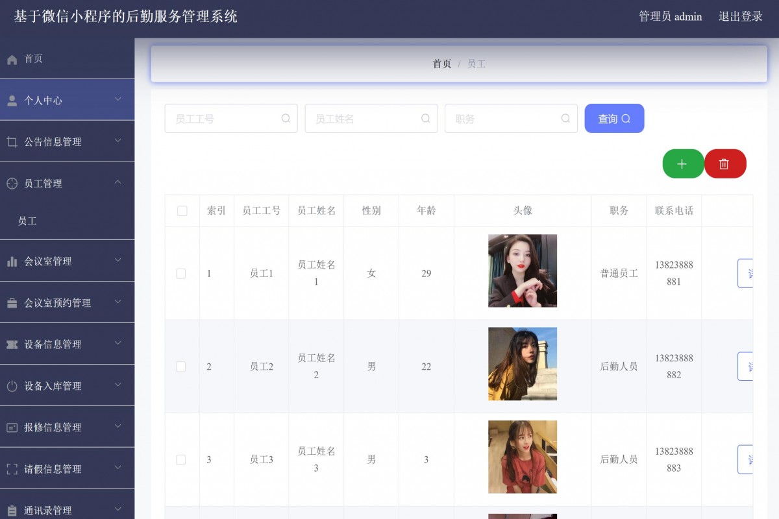Image resolution: width=779 pixels, height=519 pixels.
Task: Click the 设备入库管理 power icon
Action: (x=11, y=385)
